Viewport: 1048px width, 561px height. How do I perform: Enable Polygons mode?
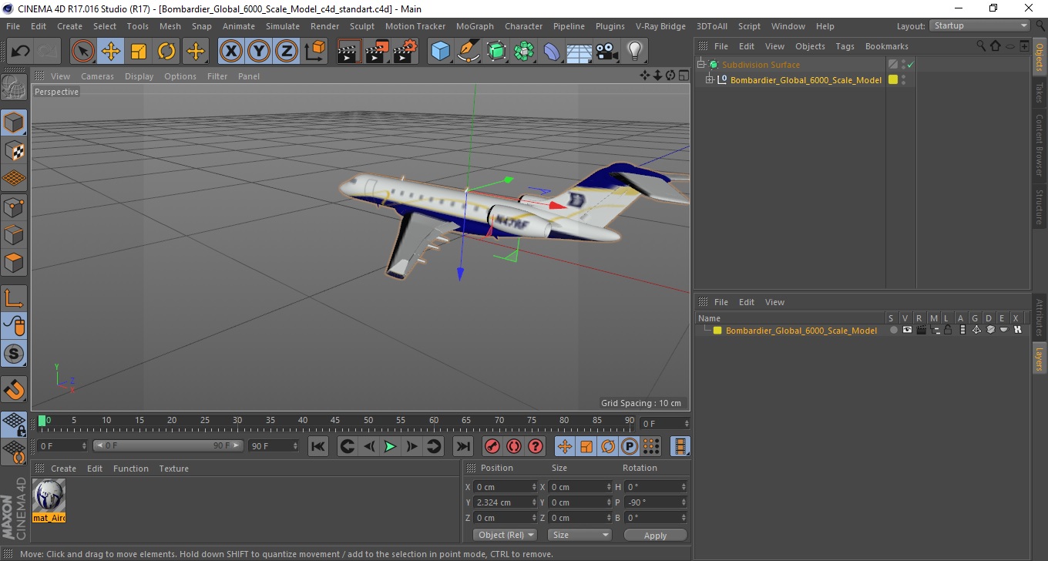14,262
